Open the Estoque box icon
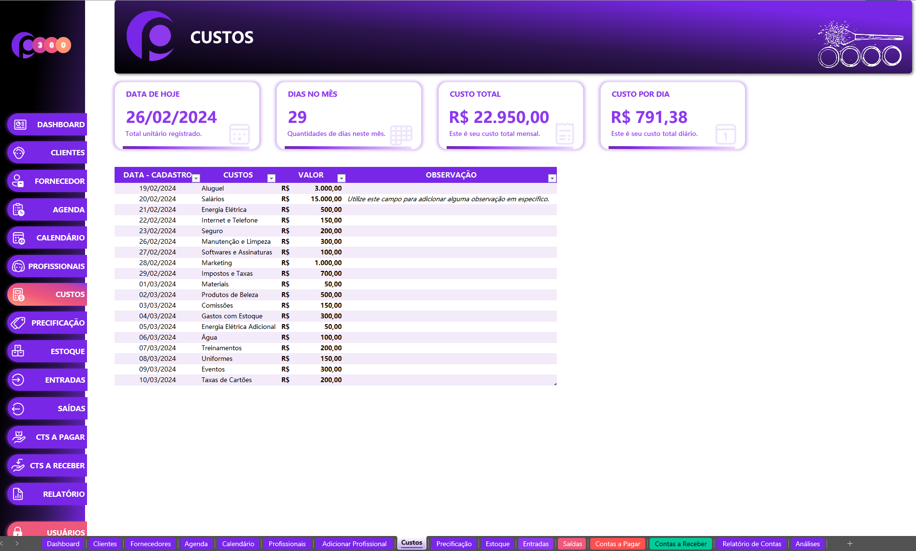The height and width of the screenshot is (551, 916). [18, 351]
